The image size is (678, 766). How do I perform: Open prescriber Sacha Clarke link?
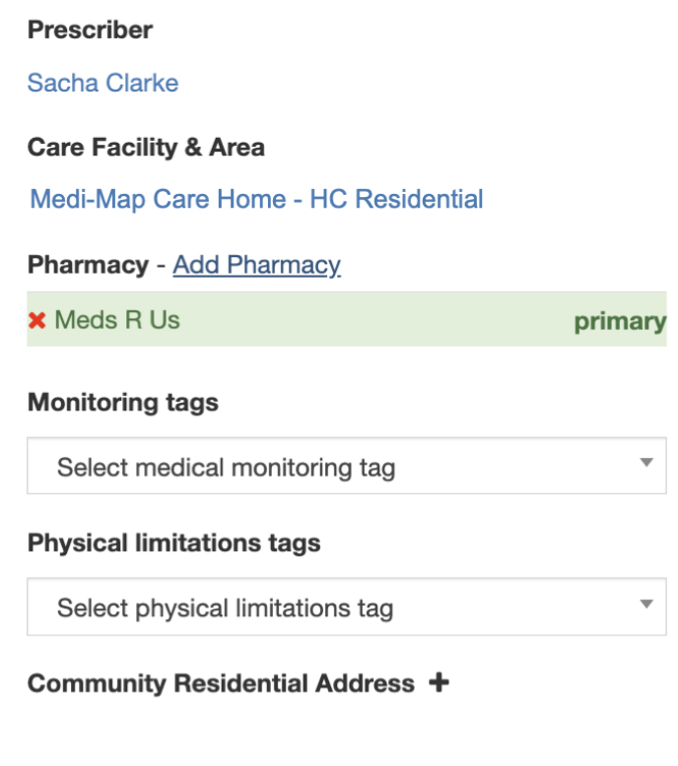click(x=102, y=83)
